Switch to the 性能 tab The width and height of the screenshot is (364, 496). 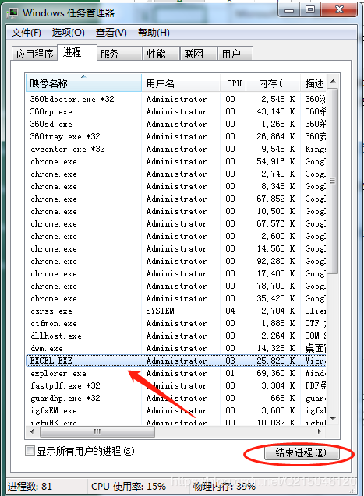(161, 54)
